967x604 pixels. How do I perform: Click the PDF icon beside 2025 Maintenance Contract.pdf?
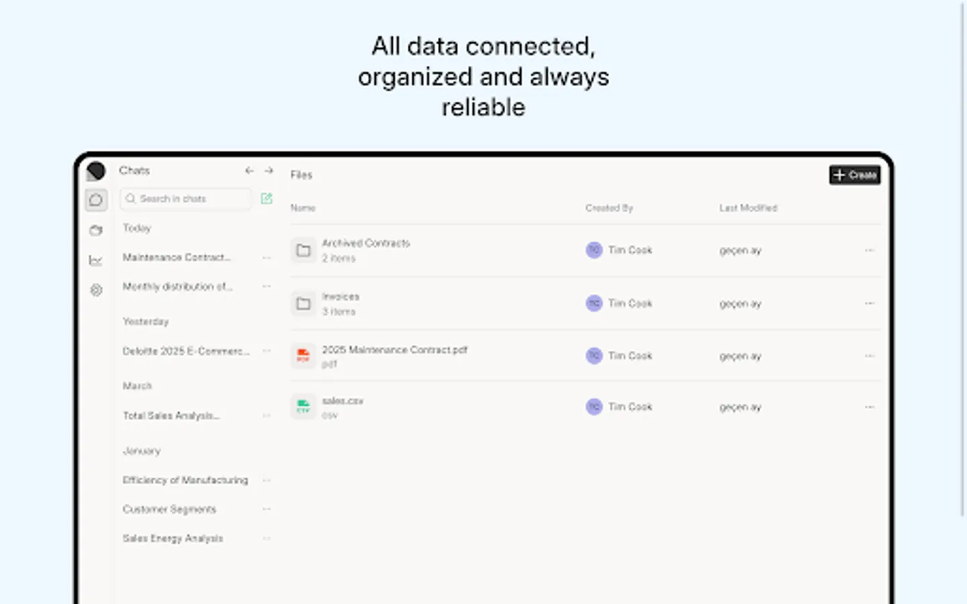(304, 356)
